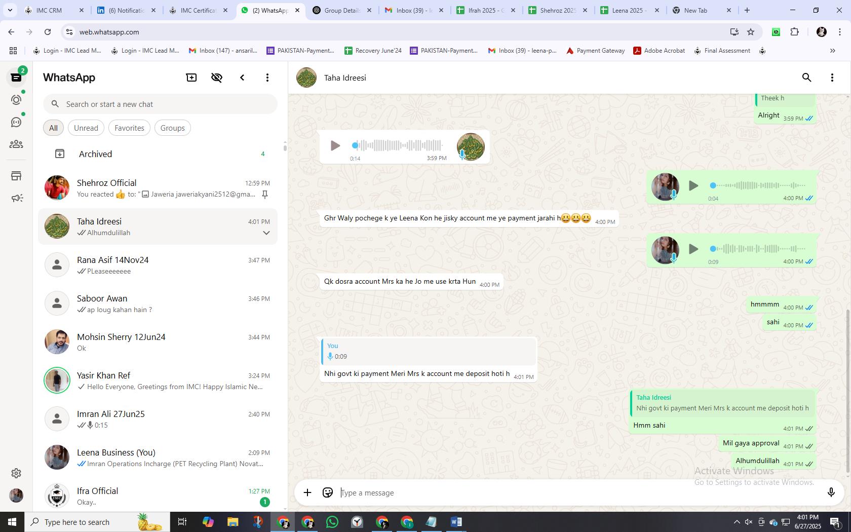The image size is (851, 532).
Task: Open the Recovery June'24 bookmark
Action: pyautogui.click(x=373, y=51)
